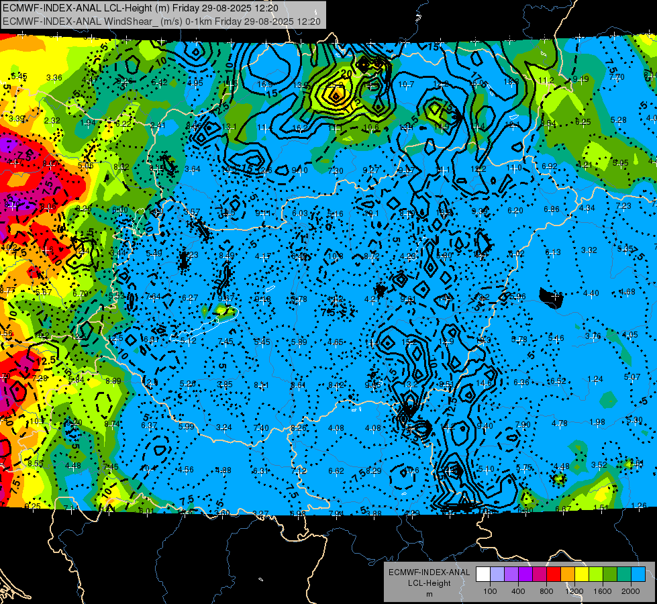
Task: Click the grid value '7.70' on the map
Action: (x=617, y=77)
